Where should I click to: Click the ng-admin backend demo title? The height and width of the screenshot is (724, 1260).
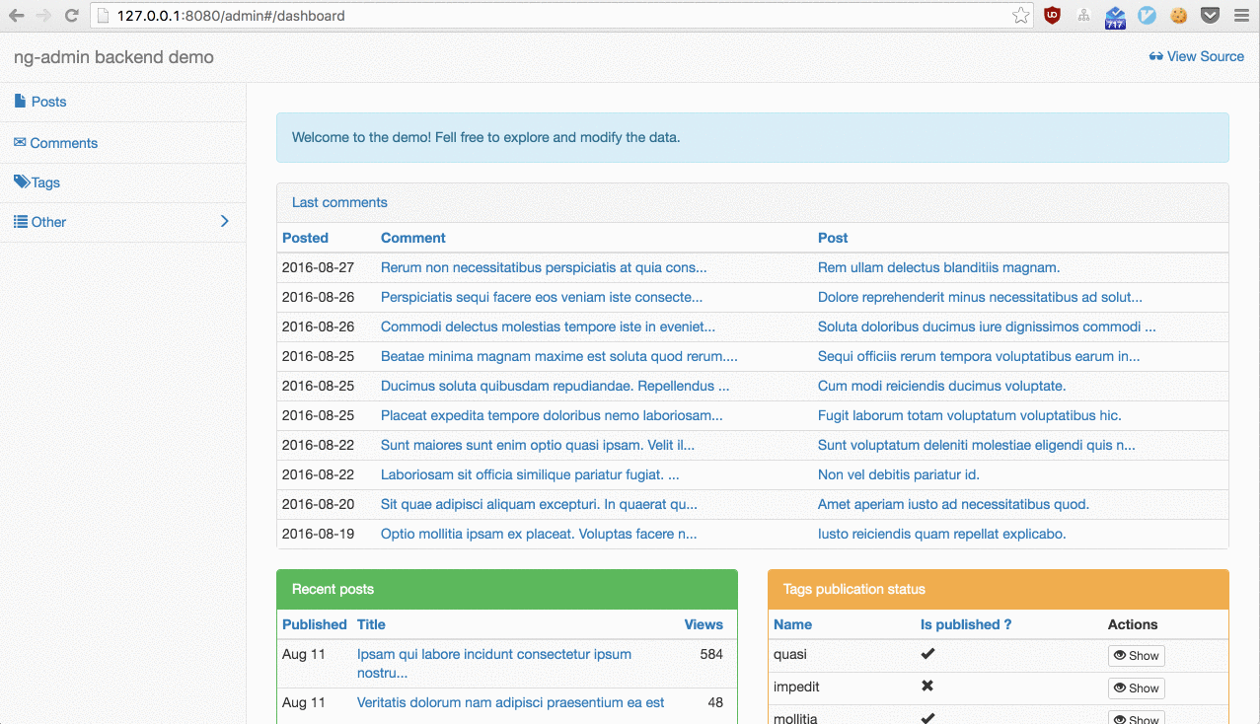(113, 57)
